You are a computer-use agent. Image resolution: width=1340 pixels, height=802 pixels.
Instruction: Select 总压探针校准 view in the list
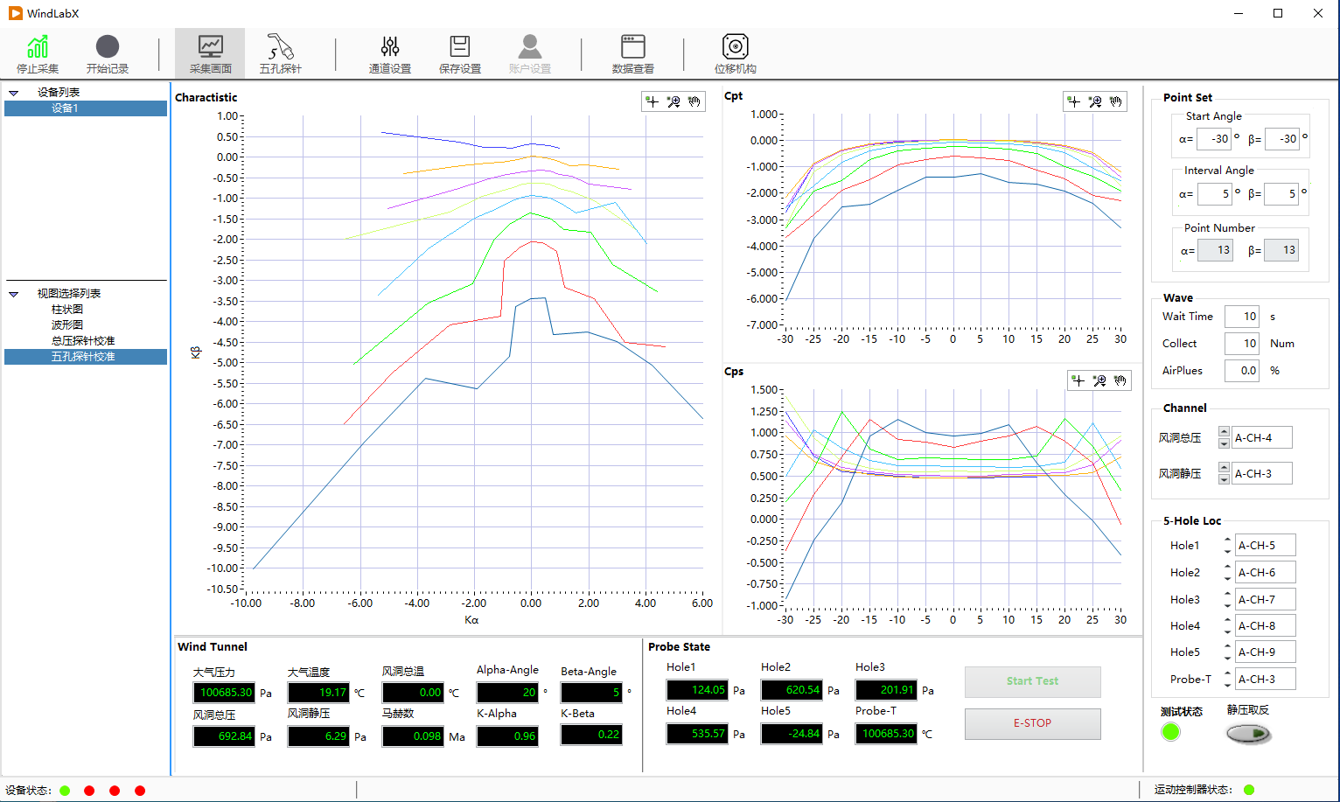coord(83,341)
